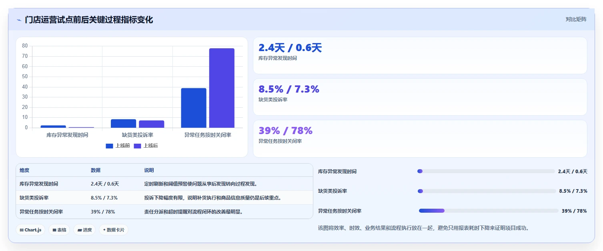Click the 39% / 78% data card value

(285, 131)
